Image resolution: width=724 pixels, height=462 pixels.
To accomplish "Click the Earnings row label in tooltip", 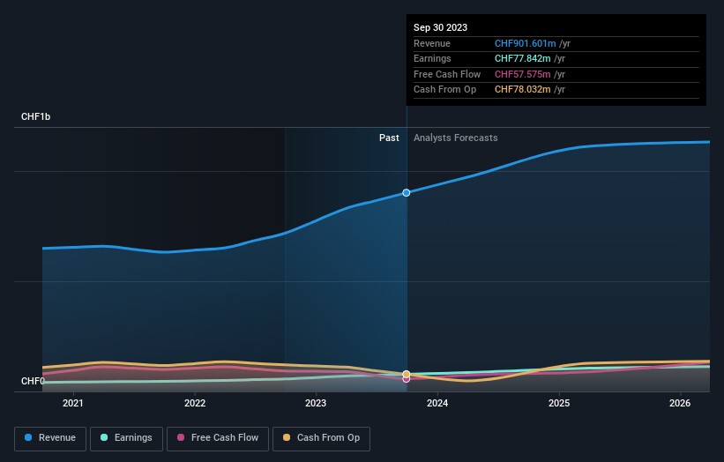I will coord(432,58).
